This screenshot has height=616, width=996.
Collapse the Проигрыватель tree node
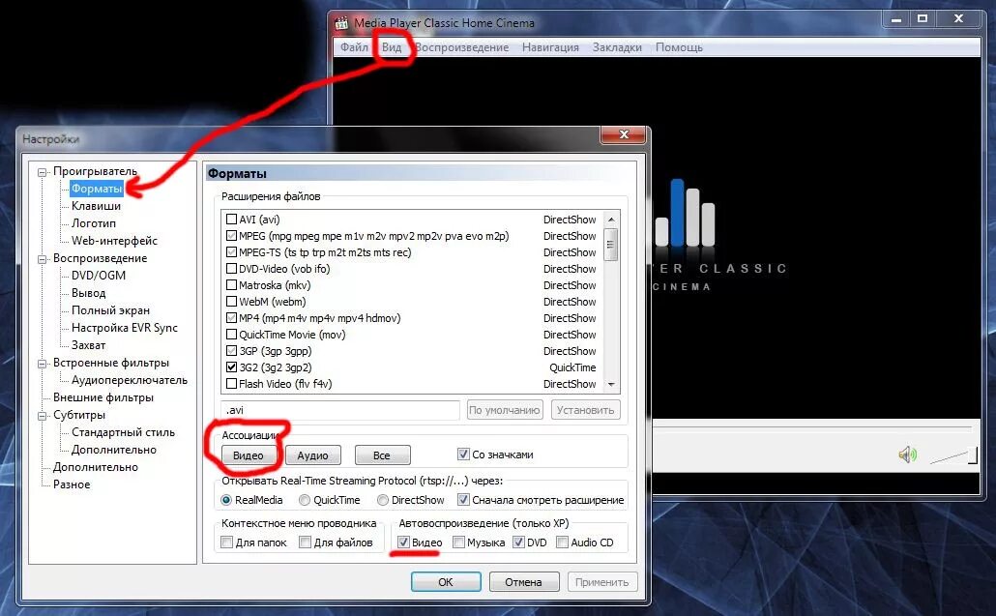[x=42, y=172]
